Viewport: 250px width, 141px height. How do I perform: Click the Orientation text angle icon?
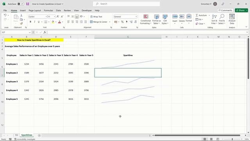[x=82, y=16]
